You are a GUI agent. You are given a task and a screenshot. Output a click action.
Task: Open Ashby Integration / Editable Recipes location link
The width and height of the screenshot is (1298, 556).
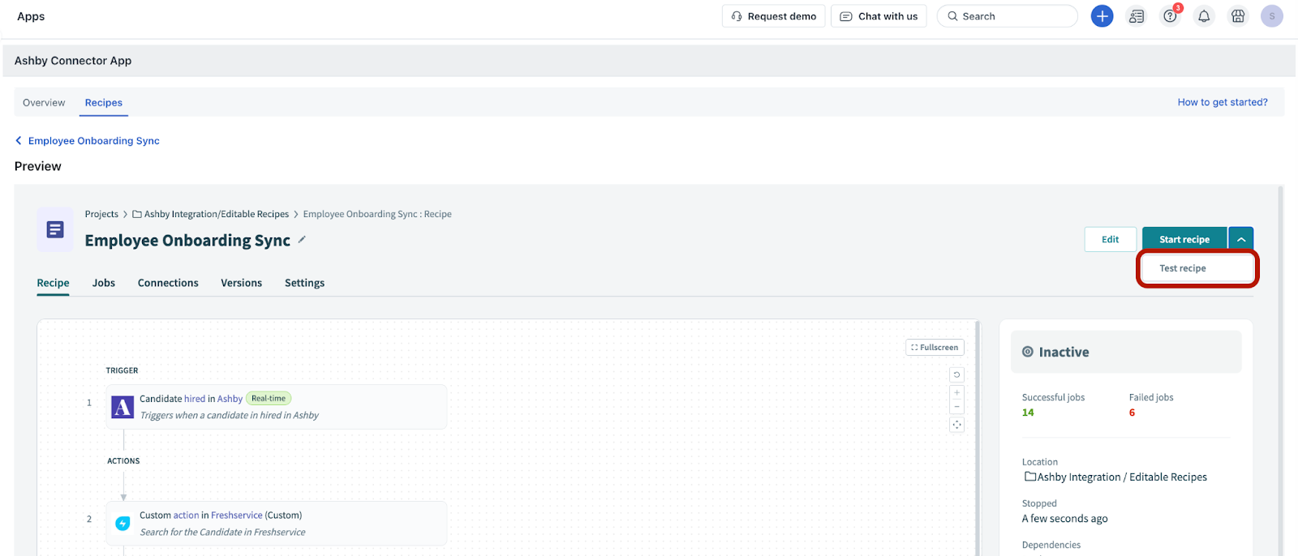(1122, 477)
